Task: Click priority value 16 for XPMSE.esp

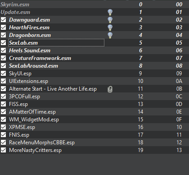Action: coord(140,127)
